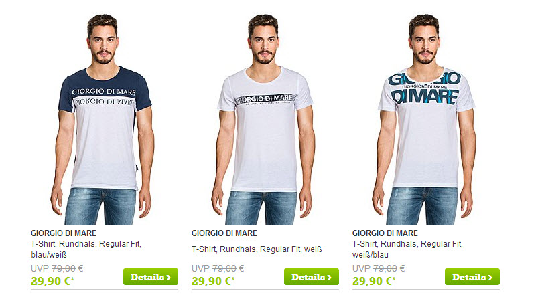Click the white T-shirt with large teal print photo

click(425, 120)
